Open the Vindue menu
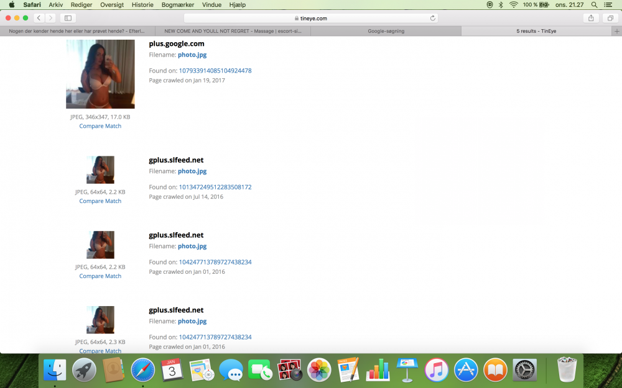622x388 pixels. (211, 5)
